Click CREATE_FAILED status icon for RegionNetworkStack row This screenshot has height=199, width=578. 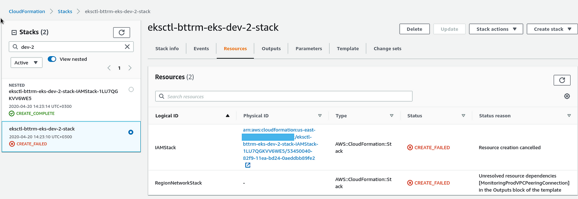coord(410,183)
